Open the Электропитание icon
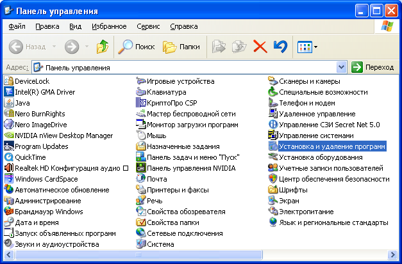Image resolution: width=402 pixels, height=264 pixels. tap(272, 212)
